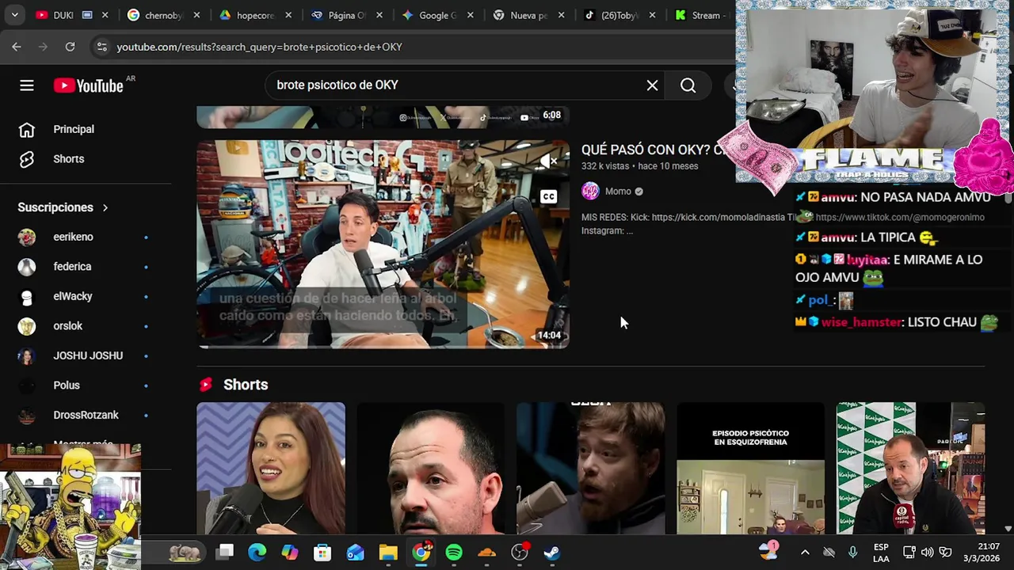
Task: Open Copilot from the taskbar
Action: [290, 552]
